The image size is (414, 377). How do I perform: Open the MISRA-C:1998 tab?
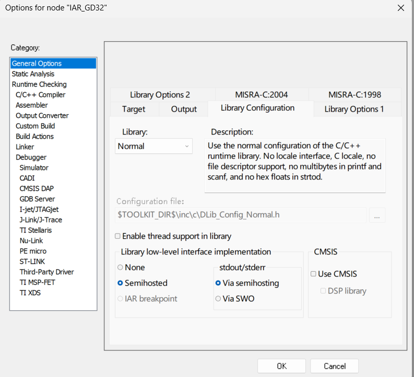pyautogui.click(x=355, y=95)
